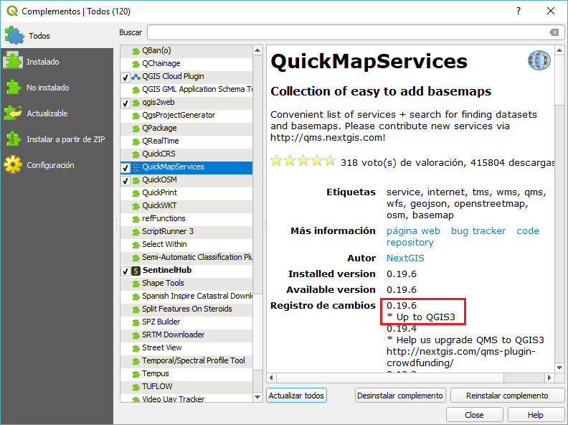Click the QuickMapServices globe logo in details
Viewport: 568px width, 425px height.
pos(539,60)
